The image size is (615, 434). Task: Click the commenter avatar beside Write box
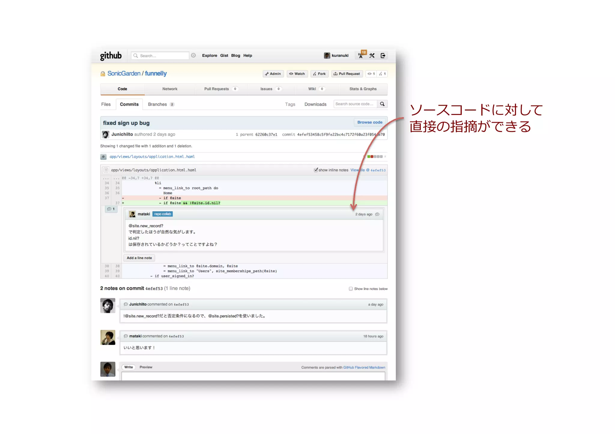(108, 369)
